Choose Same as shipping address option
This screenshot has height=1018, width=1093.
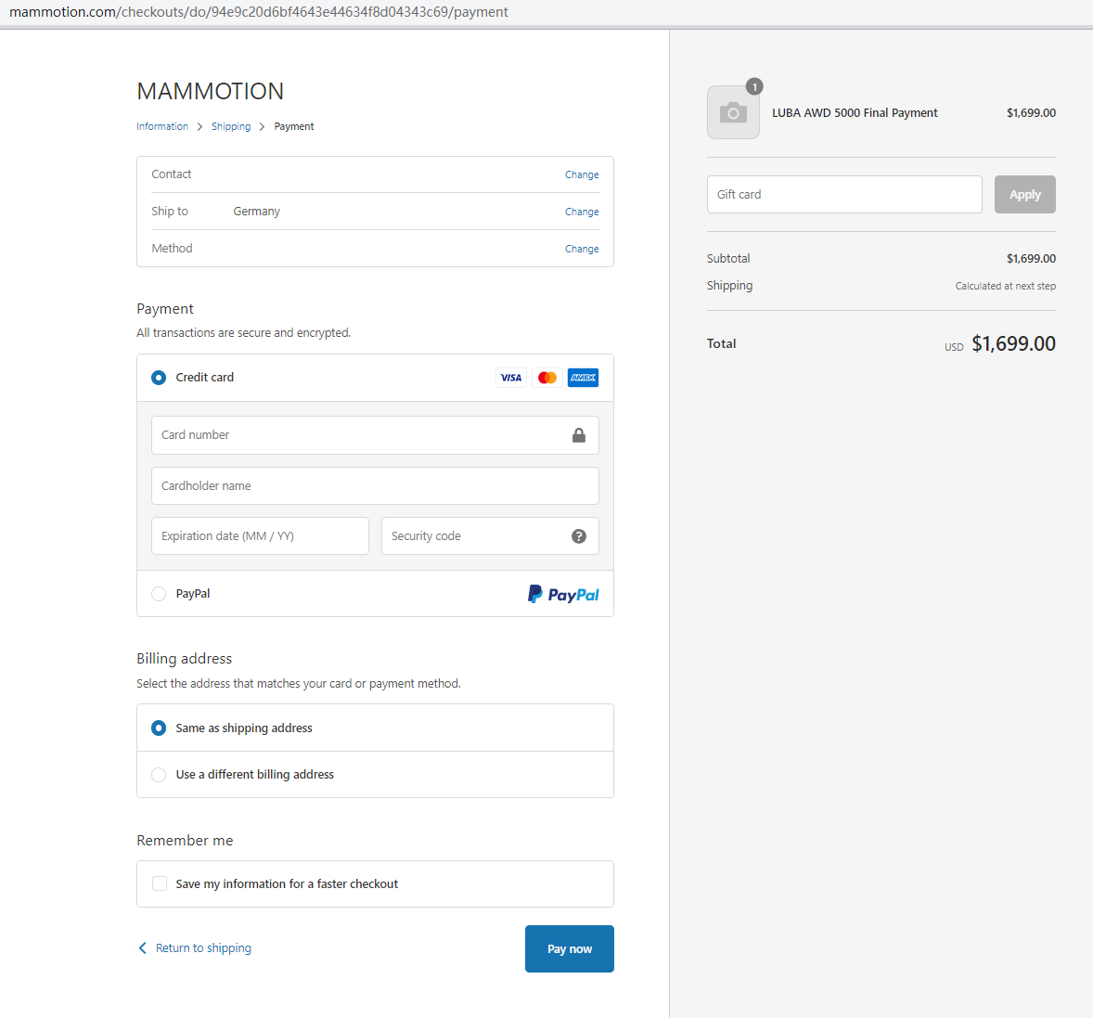(x=159, y=728)
